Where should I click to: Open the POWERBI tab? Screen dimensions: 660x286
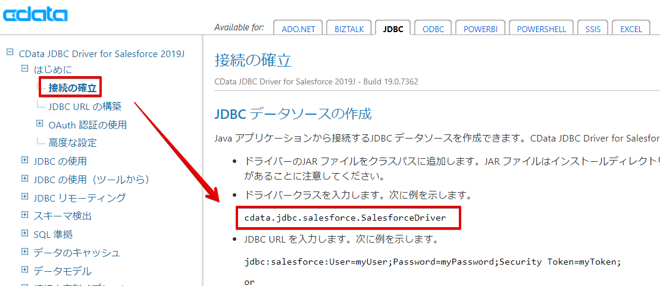tap(481, 28)
